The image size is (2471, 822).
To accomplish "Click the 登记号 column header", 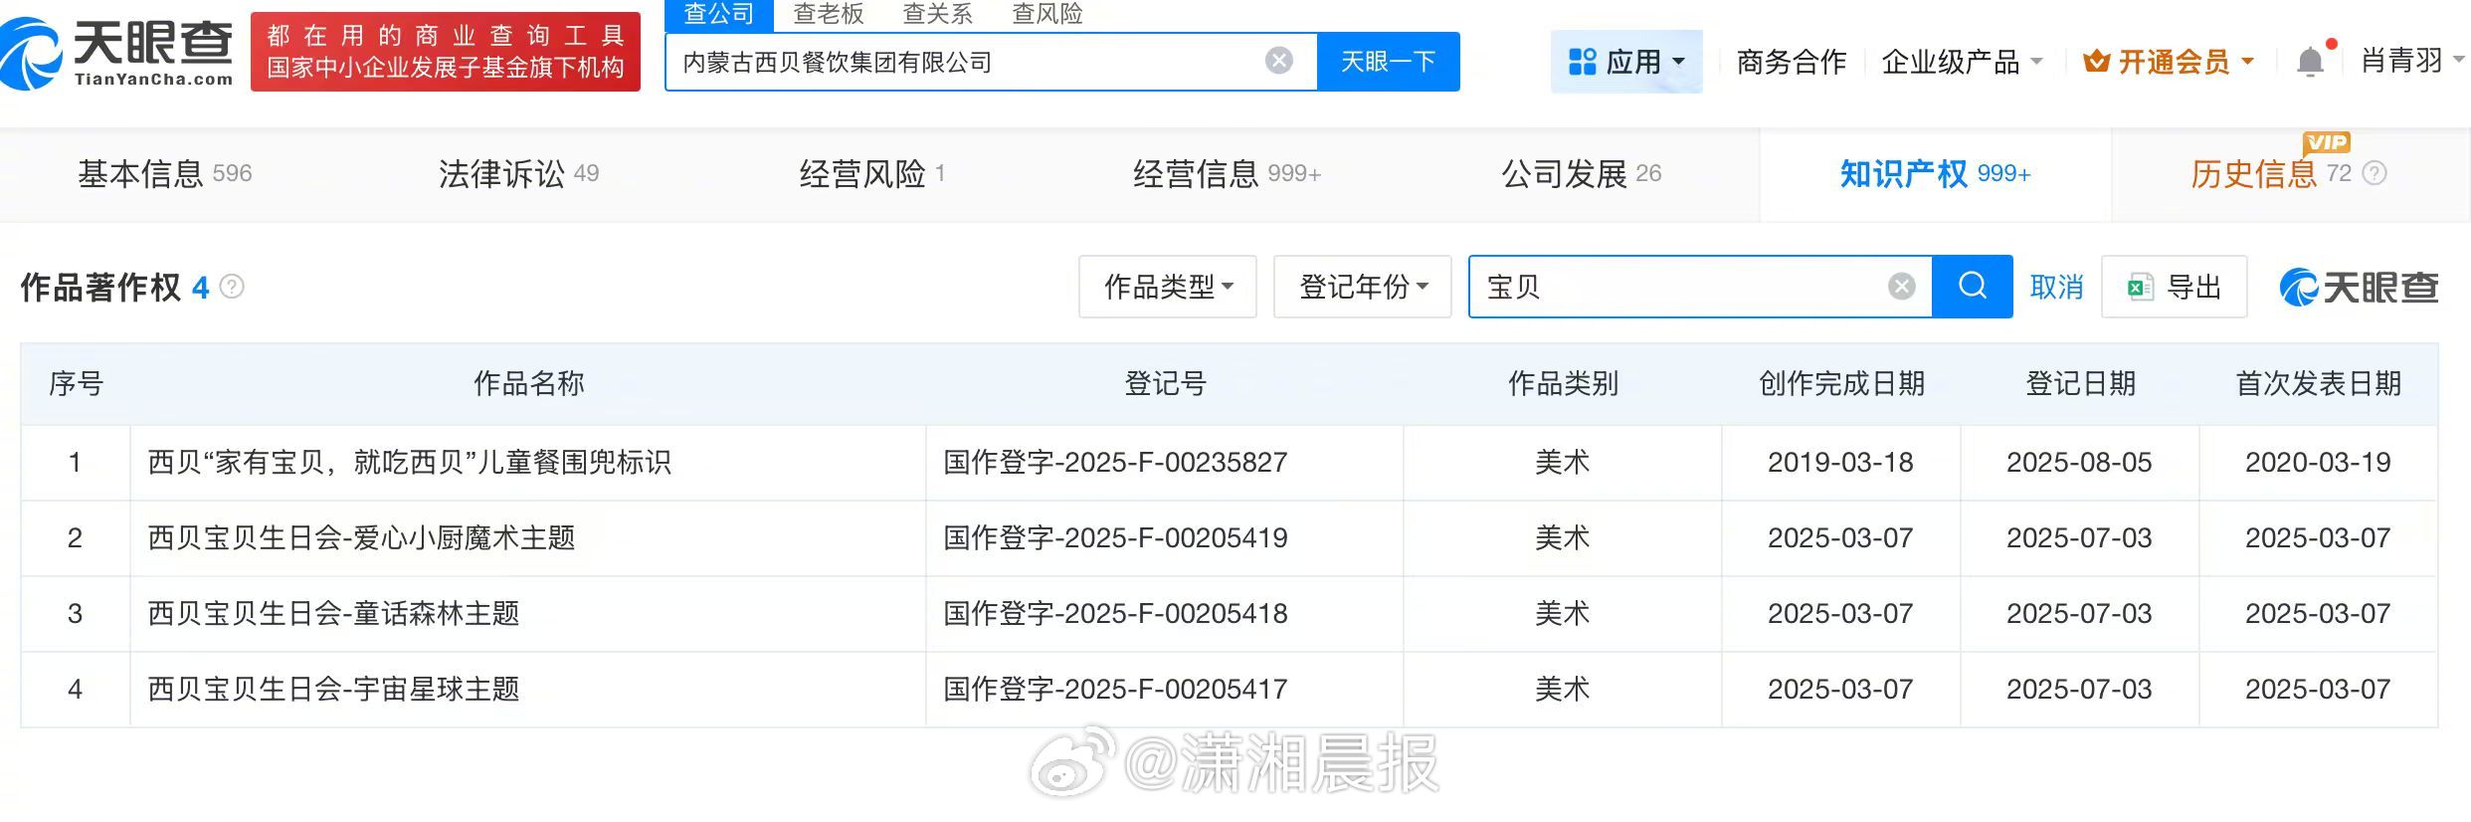I will pyautogui.click(x=1165, y=383).
